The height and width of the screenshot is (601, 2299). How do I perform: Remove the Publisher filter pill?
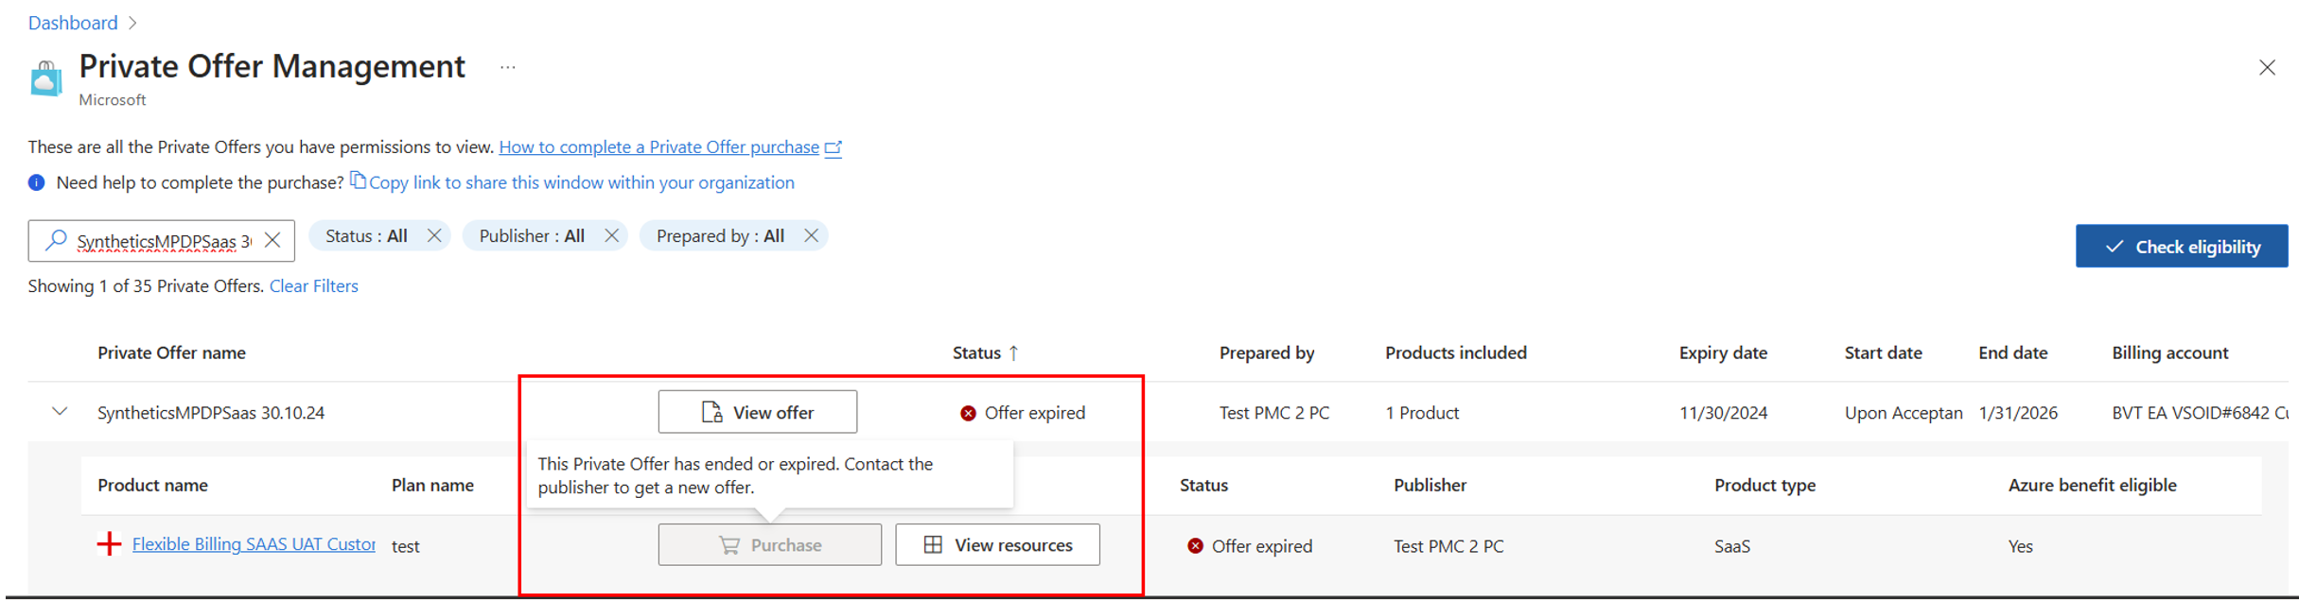pyautogui.click(x=612, y=235)
